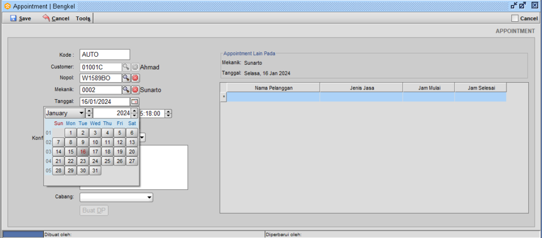Click the grey clear icon beside Customer
542x238 pixels.
click(x=135, y=67)
